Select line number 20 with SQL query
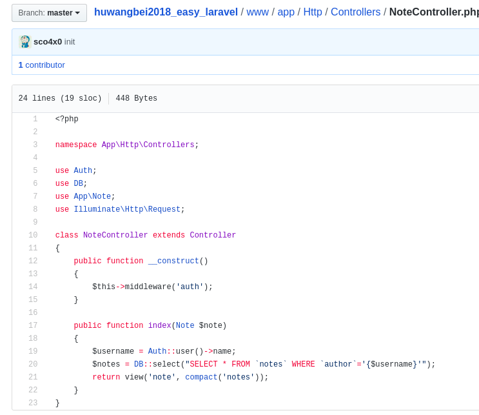Screen dimensions: 479x415 coord(33,365)
